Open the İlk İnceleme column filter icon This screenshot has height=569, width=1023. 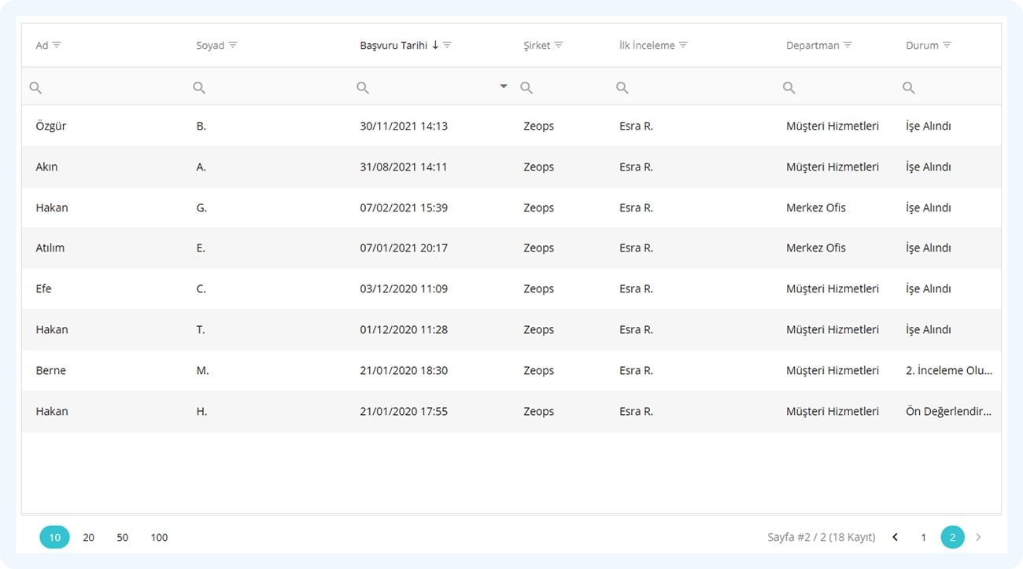683,46
